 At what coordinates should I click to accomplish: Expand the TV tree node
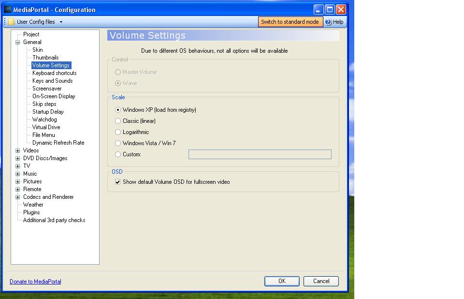tap(18, 166)
